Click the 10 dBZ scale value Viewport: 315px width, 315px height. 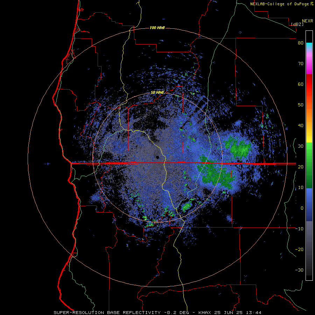[301, 188]
